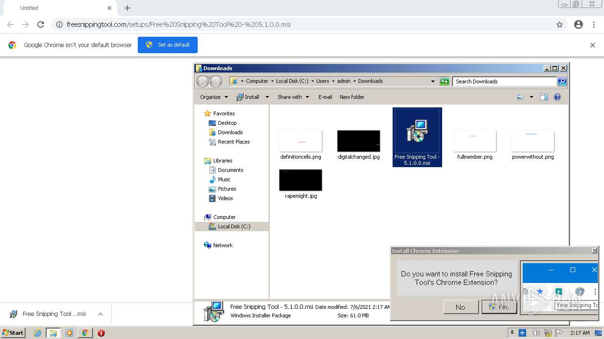The image size is (604, 339).
Task: Switch to Chrome taskbar icon
Action: (x=85, y=333)
